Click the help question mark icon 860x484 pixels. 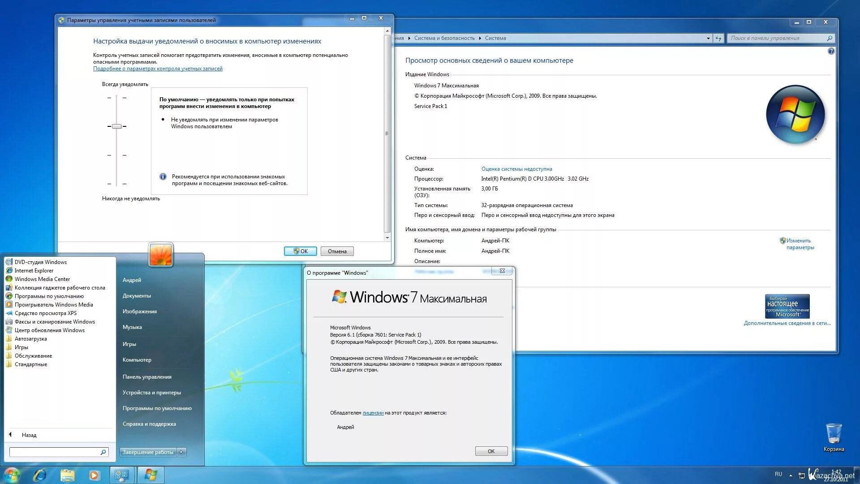coord(831,51)
